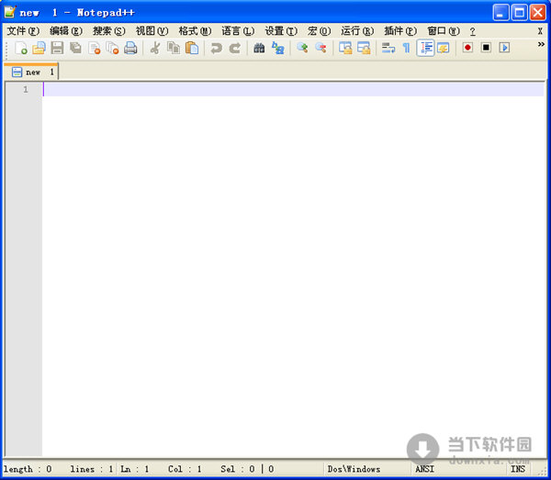551x480 pixels.
Task: Toggle synchronized vertical scrolling icon
Action: 345,48
